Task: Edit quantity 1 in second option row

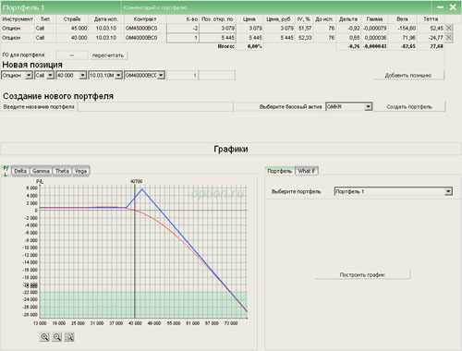Action: pos(183,38)
